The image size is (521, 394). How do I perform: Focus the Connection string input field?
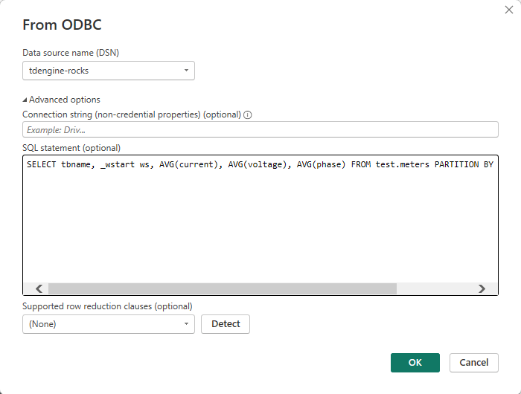[260, 129]
